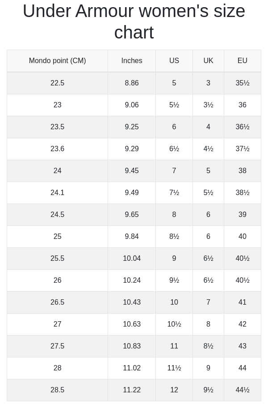
Task: Click the 9.06 inches cell
Action: pyautogui.click(x=132, y=105)
